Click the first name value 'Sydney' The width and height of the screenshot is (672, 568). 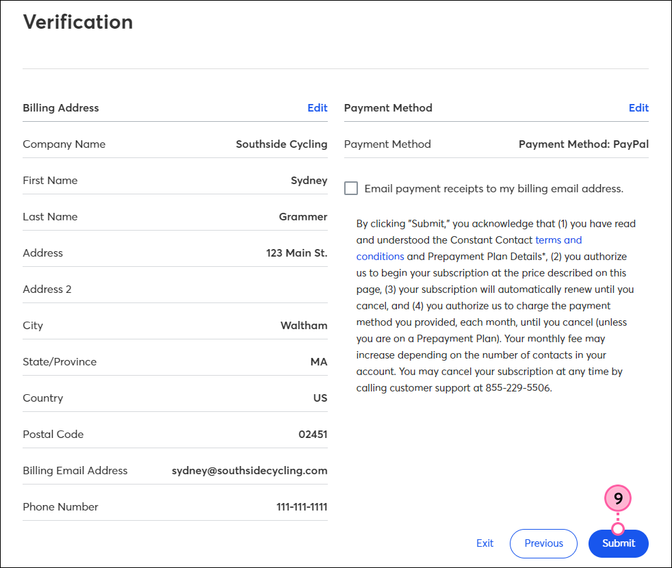pyautogui.click(x=309, y=181)
